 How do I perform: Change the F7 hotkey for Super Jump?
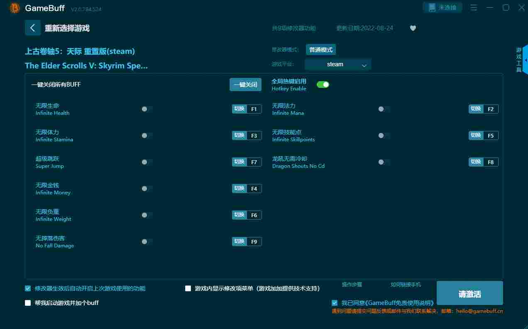tap(247, 162)
